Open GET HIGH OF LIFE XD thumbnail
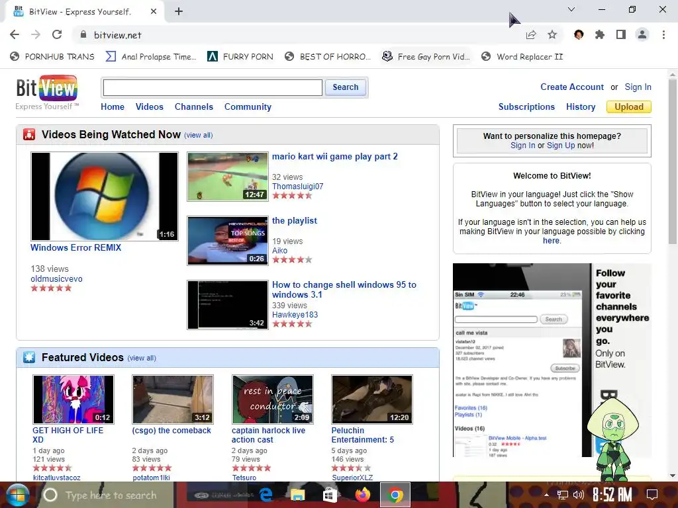Viewport: 678px width, 508px height. point(73,399)
